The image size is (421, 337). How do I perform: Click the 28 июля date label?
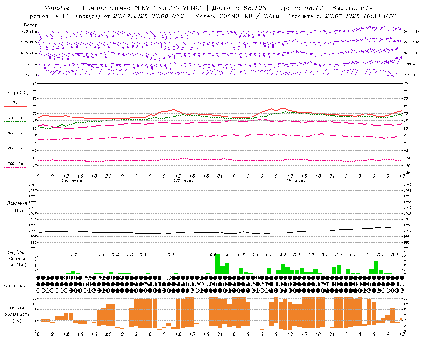pos(296,181)
